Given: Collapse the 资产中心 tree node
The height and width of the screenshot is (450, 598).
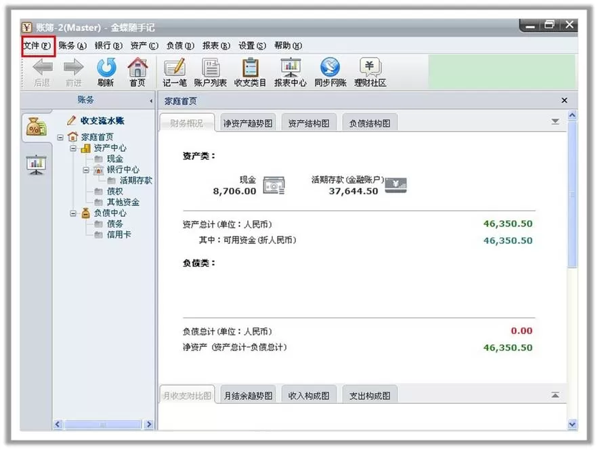Looking at the screenshot, I should pyautogui.click(x=73, y=148).
